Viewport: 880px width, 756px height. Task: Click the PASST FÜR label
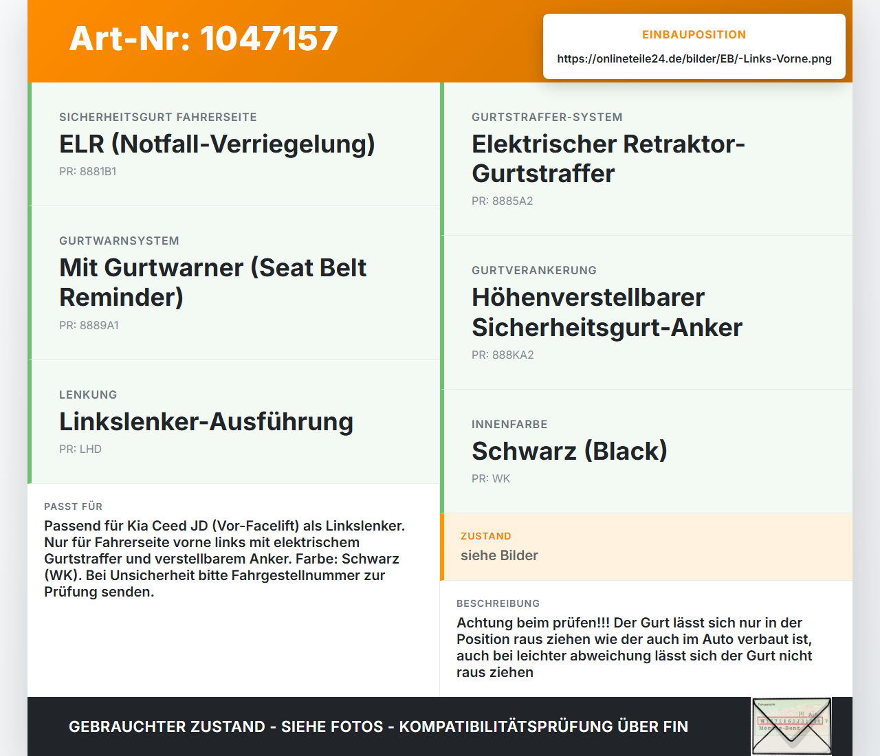point(73,507)
